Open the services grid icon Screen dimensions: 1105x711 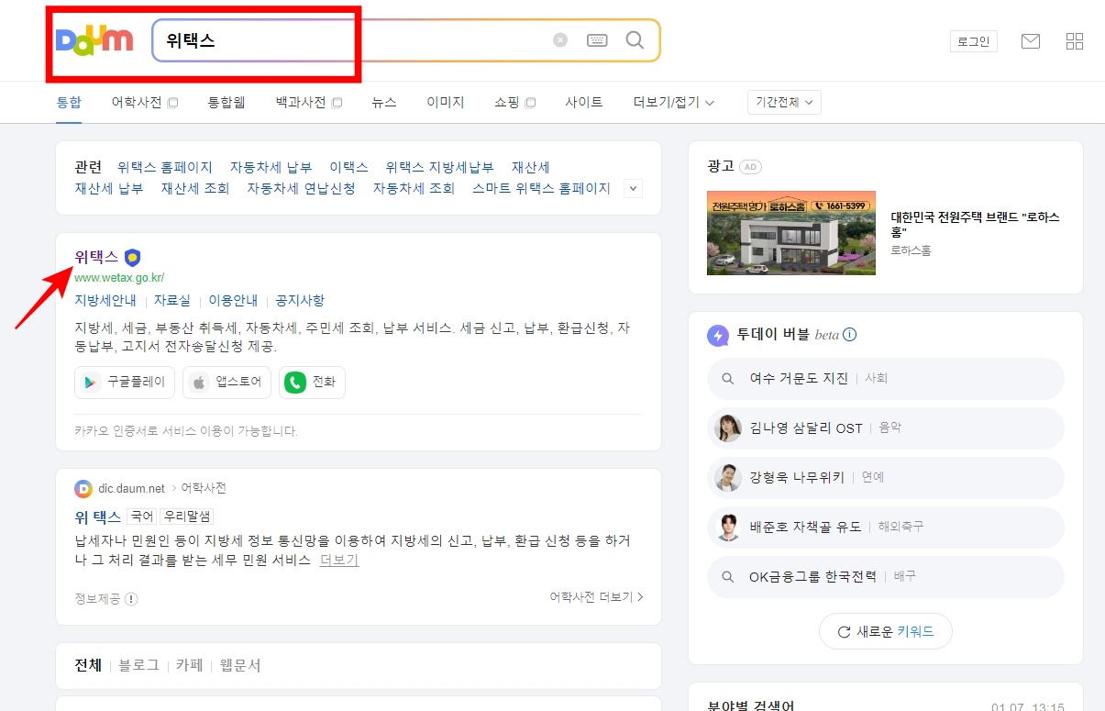[x=1075, y=41]
